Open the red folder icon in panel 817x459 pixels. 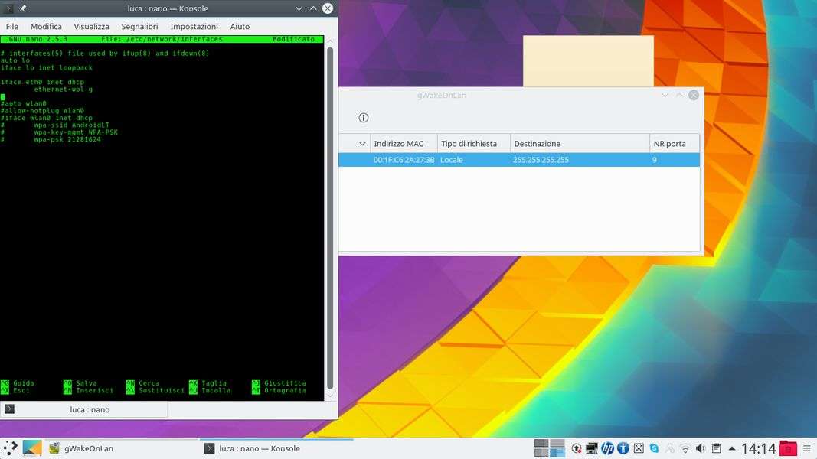788,448
